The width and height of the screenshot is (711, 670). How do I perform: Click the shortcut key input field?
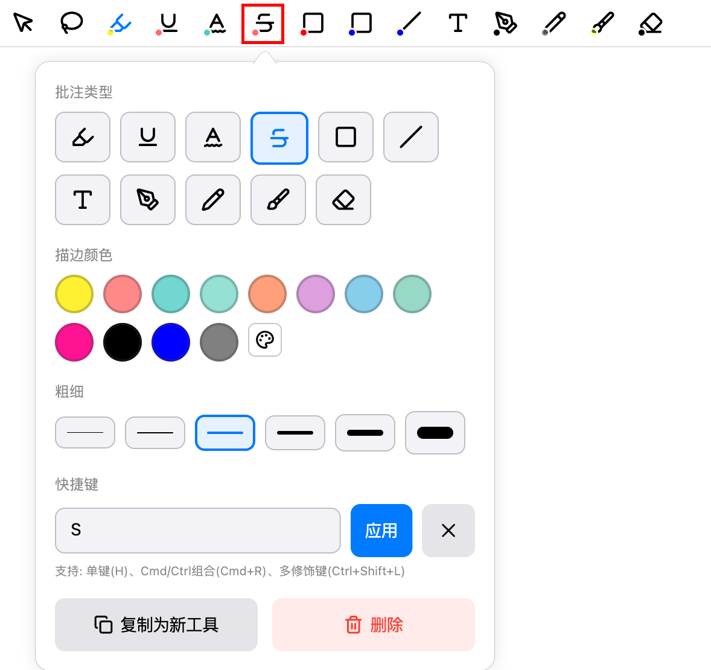pyautogui.click(x=198, y=531)
